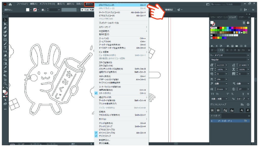Switch swatches to thumbnail grid view
Viewport: 259px width, 147px height.
[x=248, y=23]
